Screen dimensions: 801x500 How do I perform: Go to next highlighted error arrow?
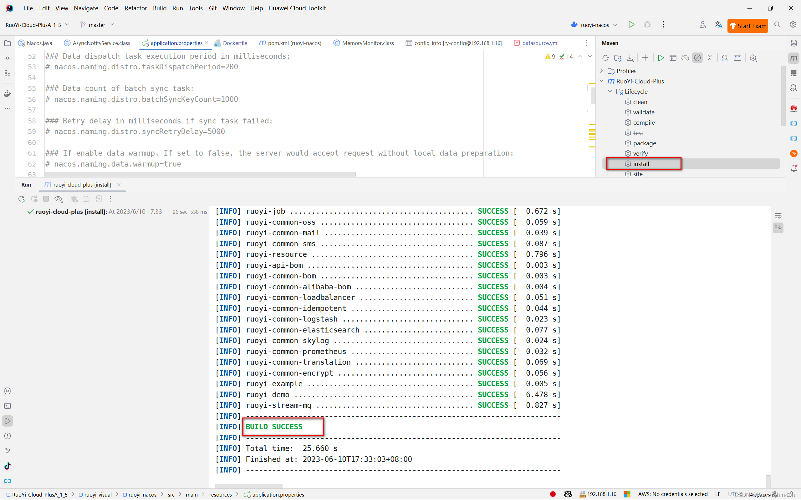tap(590, 57)
